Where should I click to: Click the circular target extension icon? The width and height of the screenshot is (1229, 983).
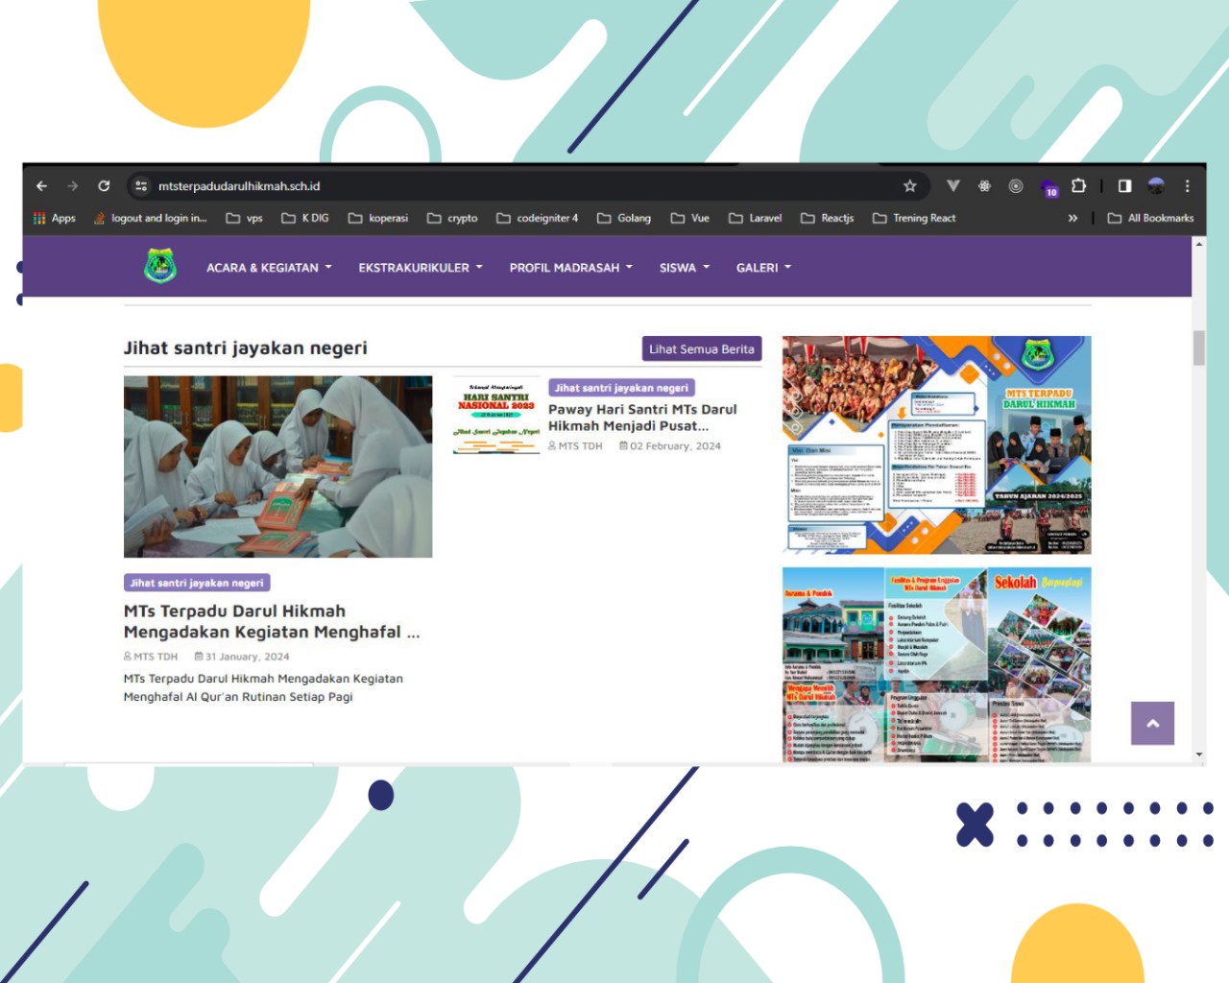(1016, 186)
